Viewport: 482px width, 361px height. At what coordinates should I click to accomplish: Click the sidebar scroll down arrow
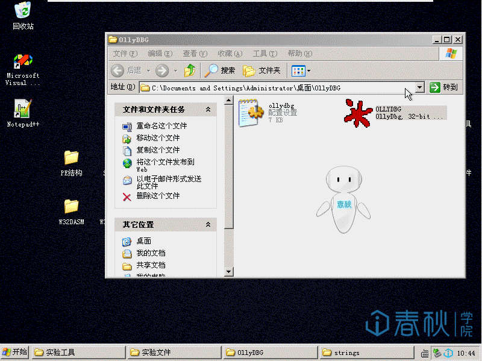tap(228, 272)
